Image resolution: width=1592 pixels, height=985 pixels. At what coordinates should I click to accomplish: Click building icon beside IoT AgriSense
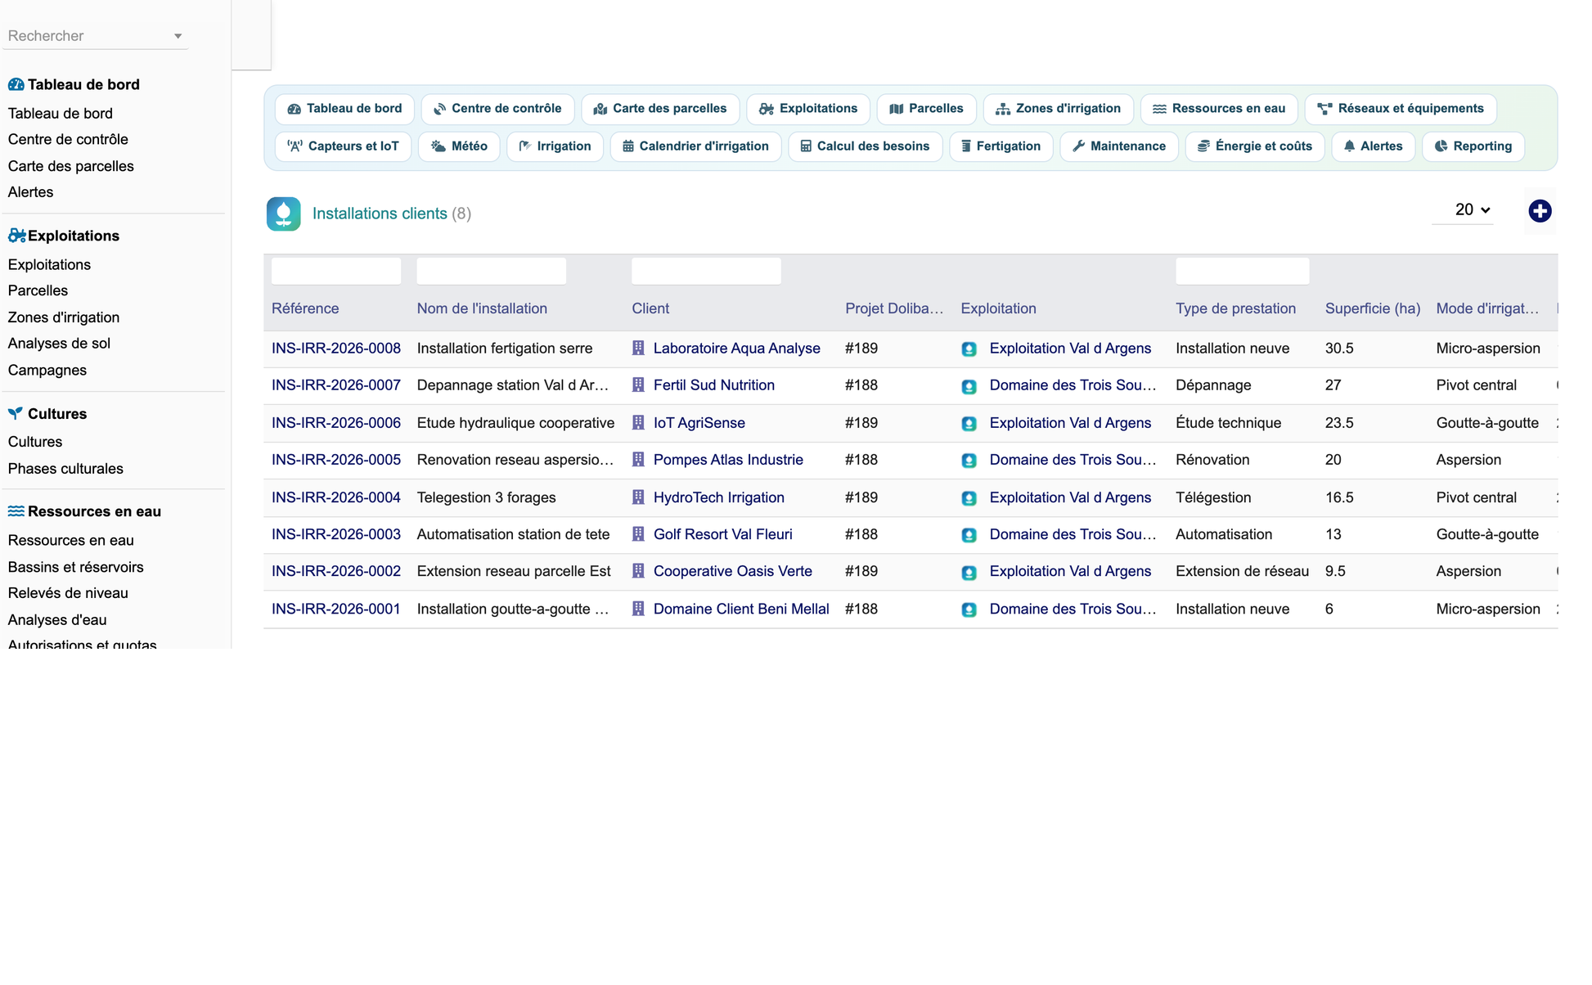(638, 422)
